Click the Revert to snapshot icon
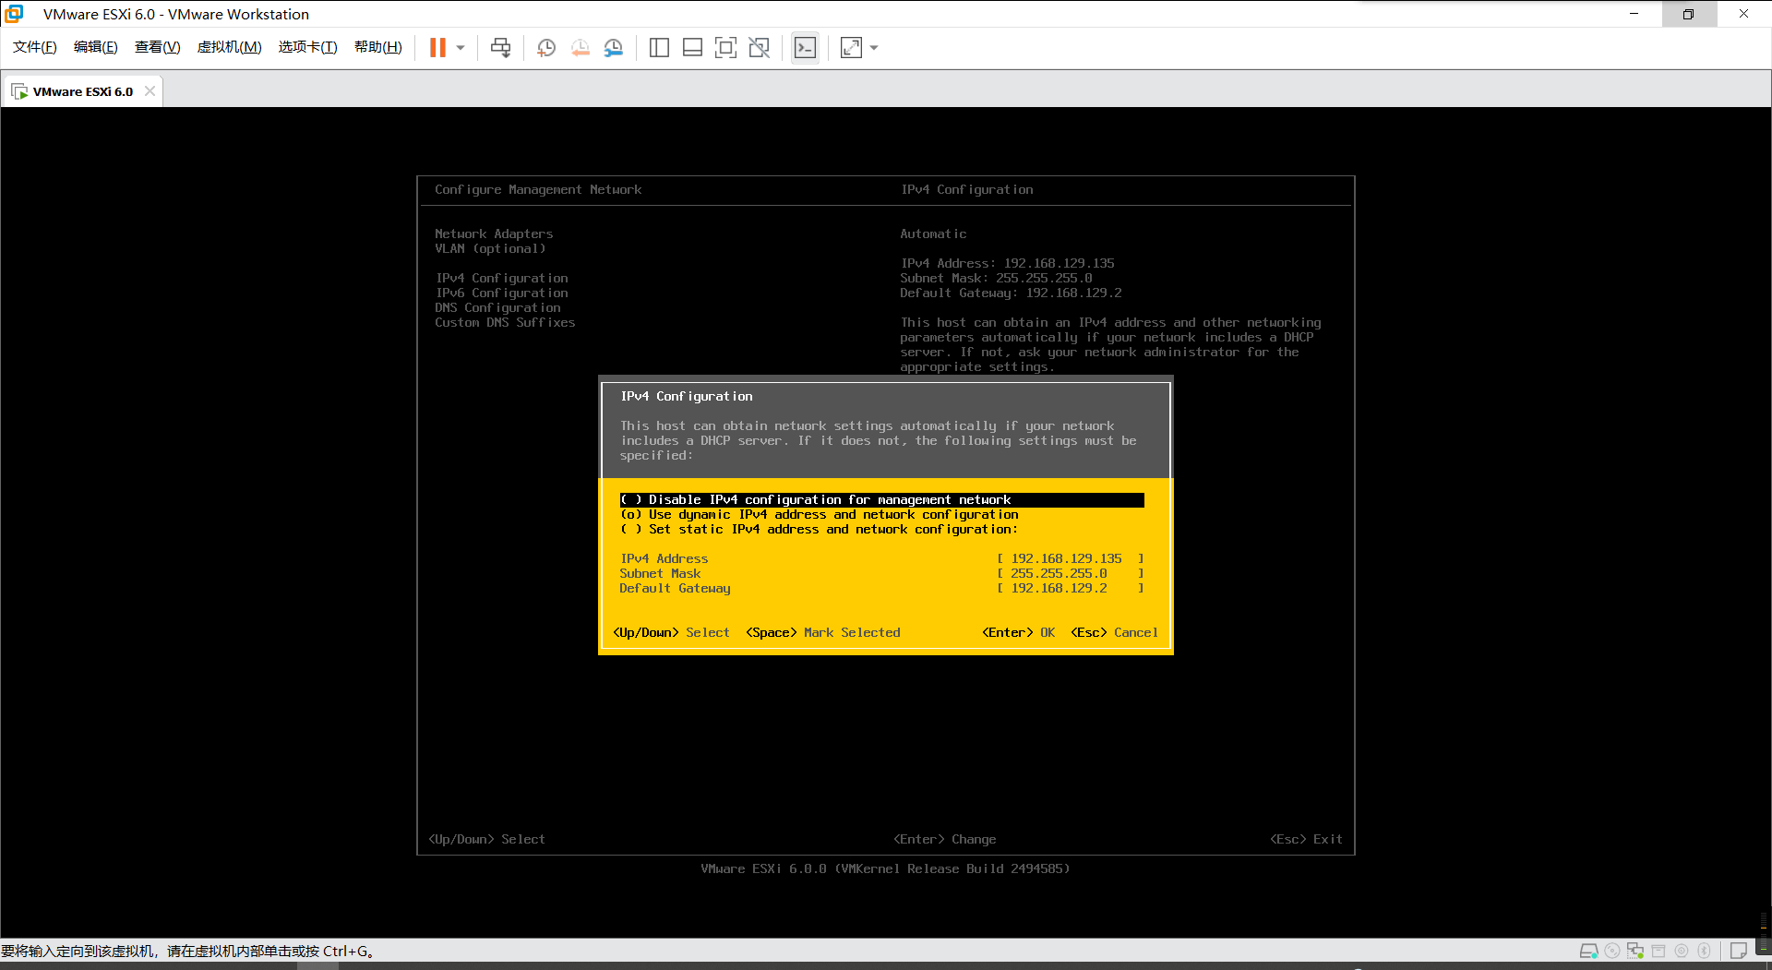Viewport: 1772px width, 970px height. pos(580,47)
